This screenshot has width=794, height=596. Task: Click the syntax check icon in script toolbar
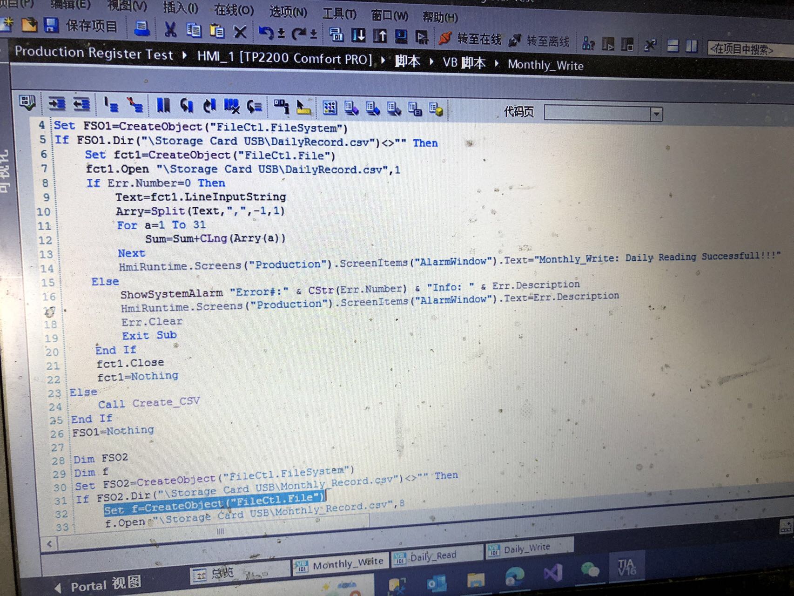tap(27, 102)
